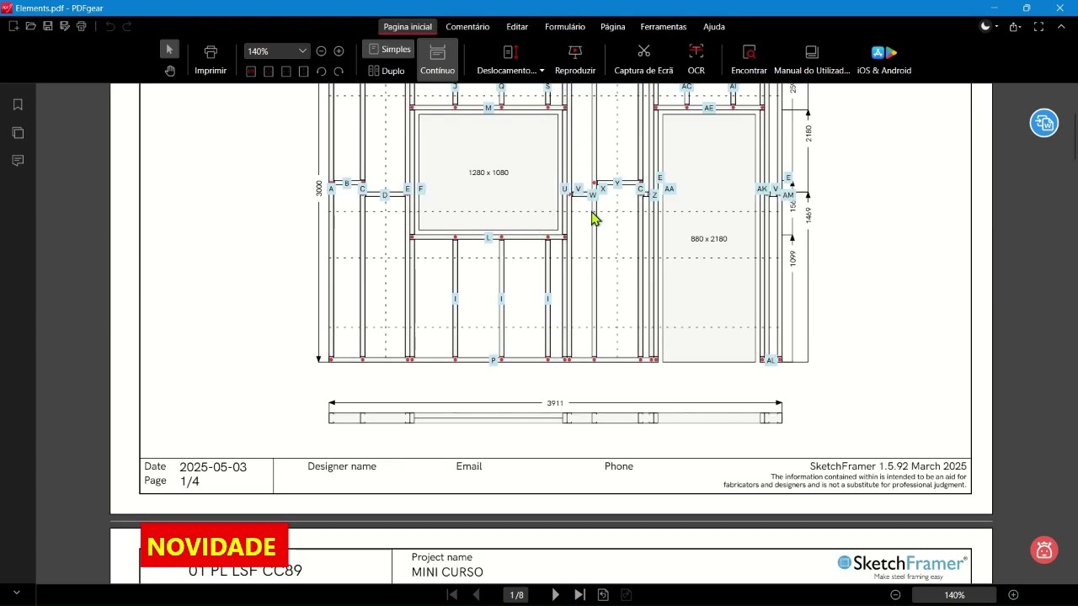Click the small printer icon in quick access bar
This screenshot has width=1078, height=606.
(81, 26)
